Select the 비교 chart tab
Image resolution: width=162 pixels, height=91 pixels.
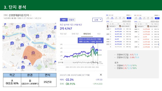(99, 34)
